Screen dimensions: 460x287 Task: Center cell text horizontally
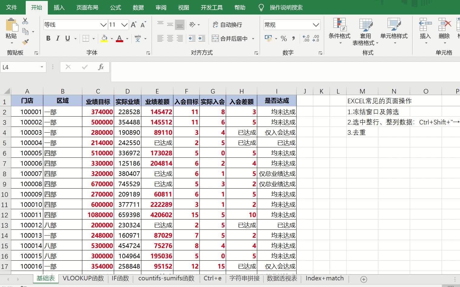click(170, 38)
